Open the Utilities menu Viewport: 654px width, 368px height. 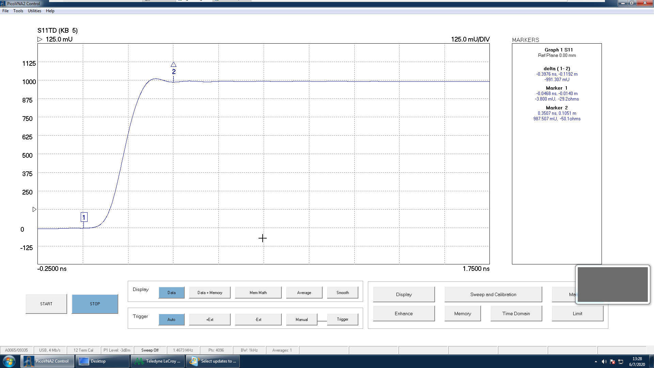coord(34,11)
